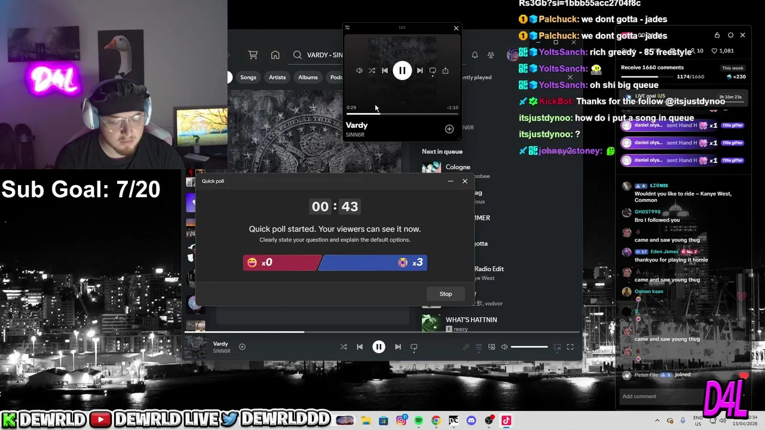Select the blue poll option bar
The image size is (765, 430).
pos(373,262)
